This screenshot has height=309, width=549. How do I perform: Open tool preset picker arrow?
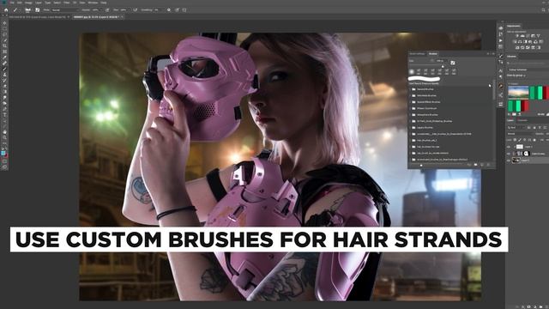(x=19, y=10)
